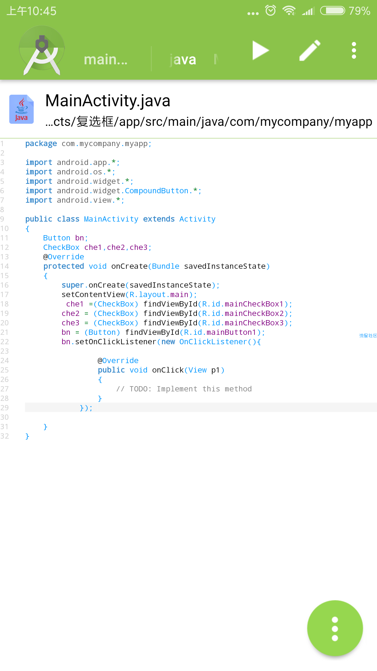This screenshot has width=377, height=671.
Task: Place cursor on setContentView line
Action: (129, 295)
